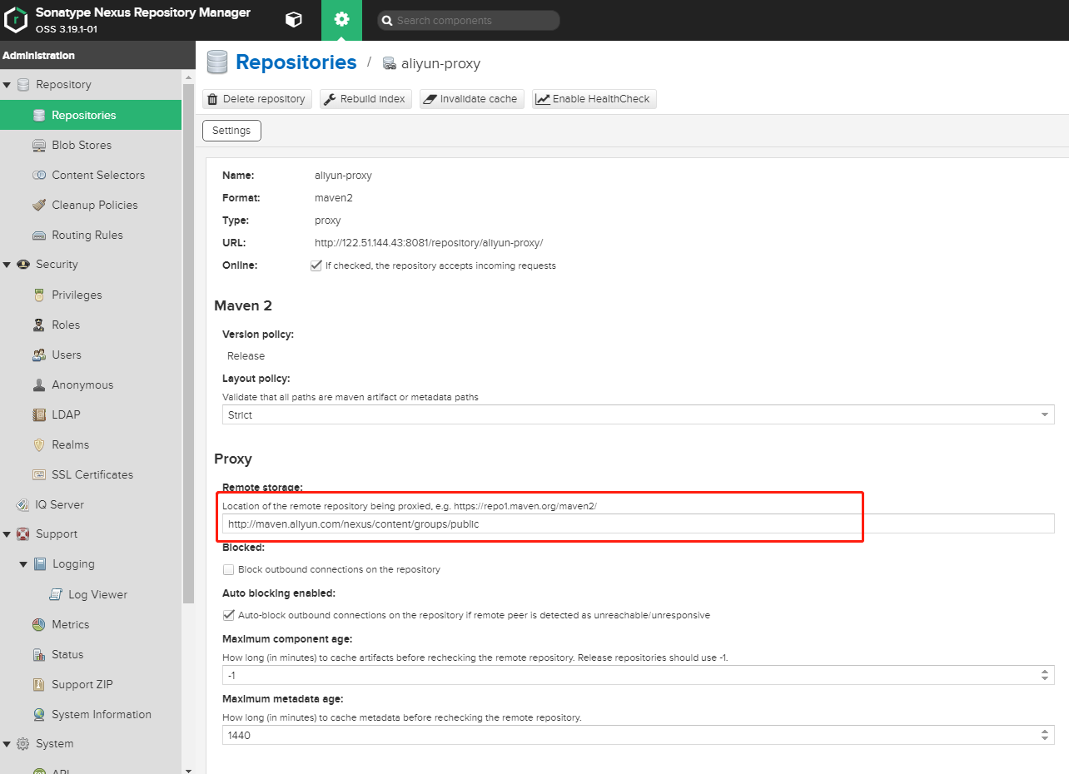
Task: Collapse the System tree section
Action: (x=7, y=744)
